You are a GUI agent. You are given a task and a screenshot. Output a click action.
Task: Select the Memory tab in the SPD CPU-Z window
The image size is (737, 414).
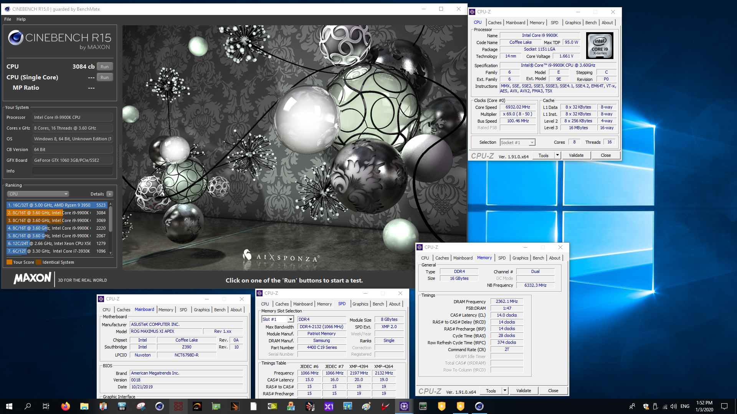click(324, 304)
